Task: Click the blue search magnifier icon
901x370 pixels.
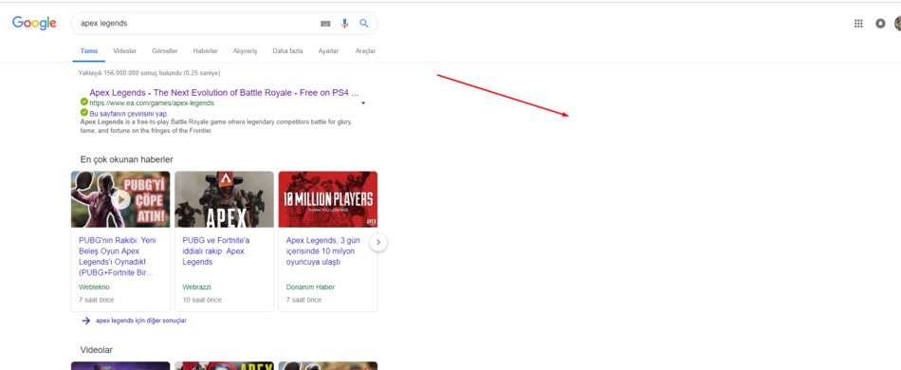Action: click(364, 24)
